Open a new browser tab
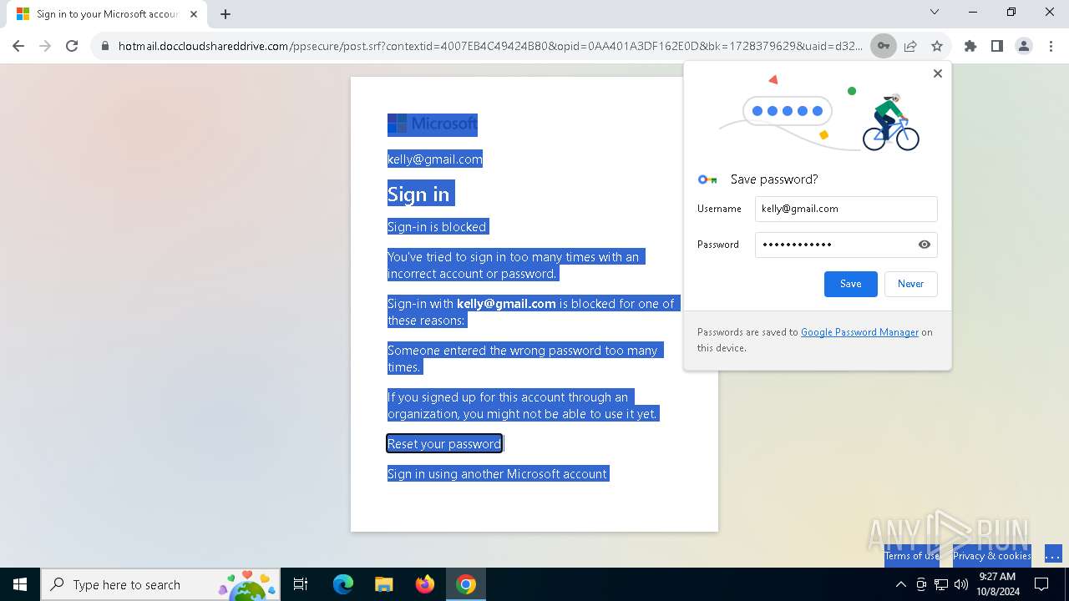The image size is (1069, 601). coord(225,13)
